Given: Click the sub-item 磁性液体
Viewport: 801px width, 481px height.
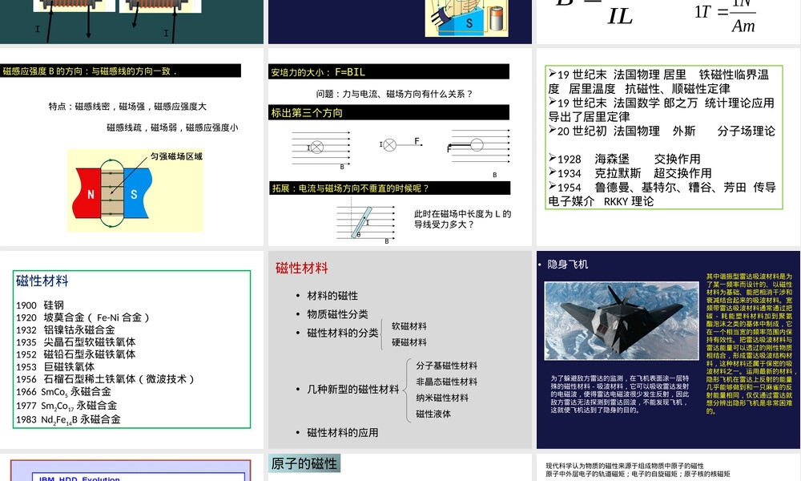Looking at the screenshot, I should [433, 414].
